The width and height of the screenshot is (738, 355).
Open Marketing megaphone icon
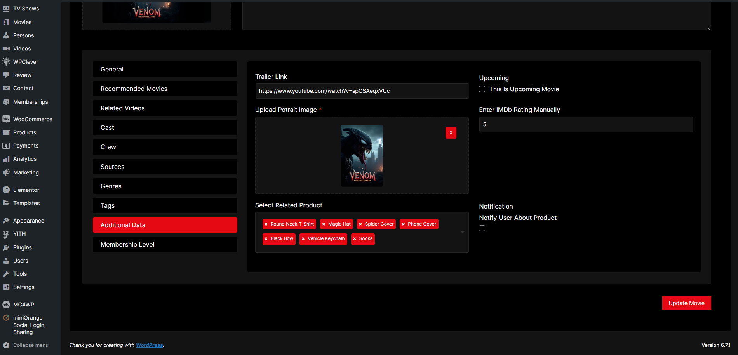(6, 172)
